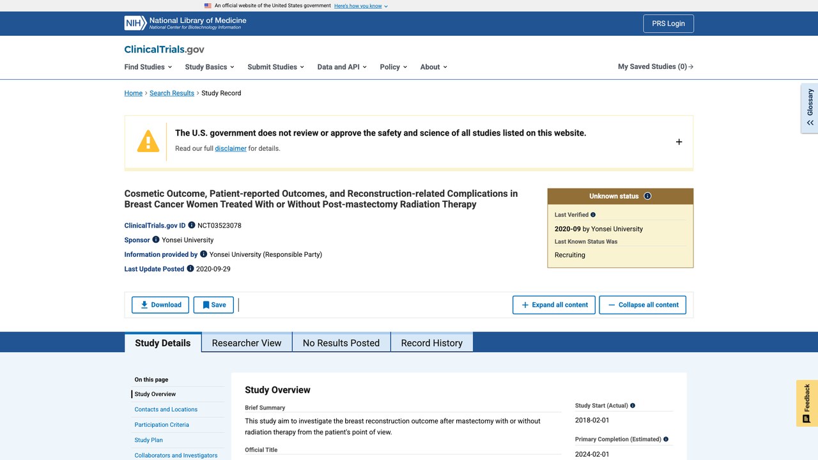Click the PRS Login button
Image resolution: width=818 pixels, height=460 pixels.
point(668,24)
